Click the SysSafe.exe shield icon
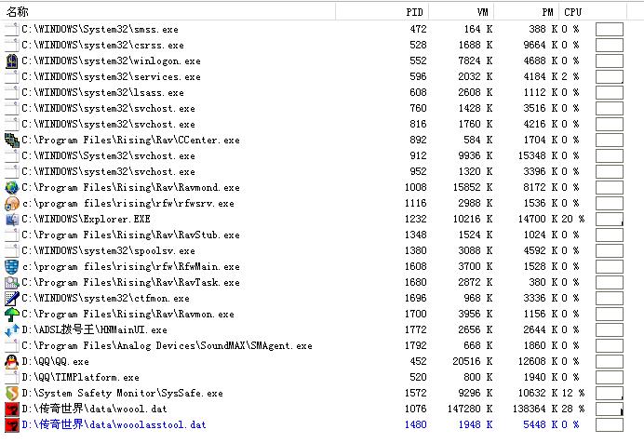The image size is (644, 443). pos(12,394)
